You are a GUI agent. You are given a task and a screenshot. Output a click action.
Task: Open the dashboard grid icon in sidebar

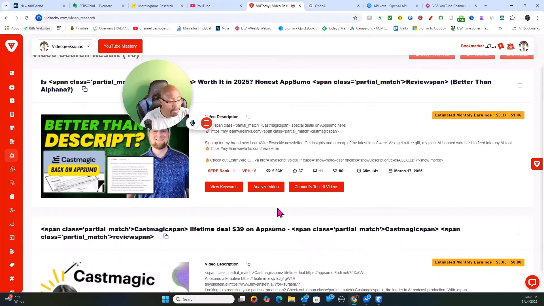click(12, 73)
